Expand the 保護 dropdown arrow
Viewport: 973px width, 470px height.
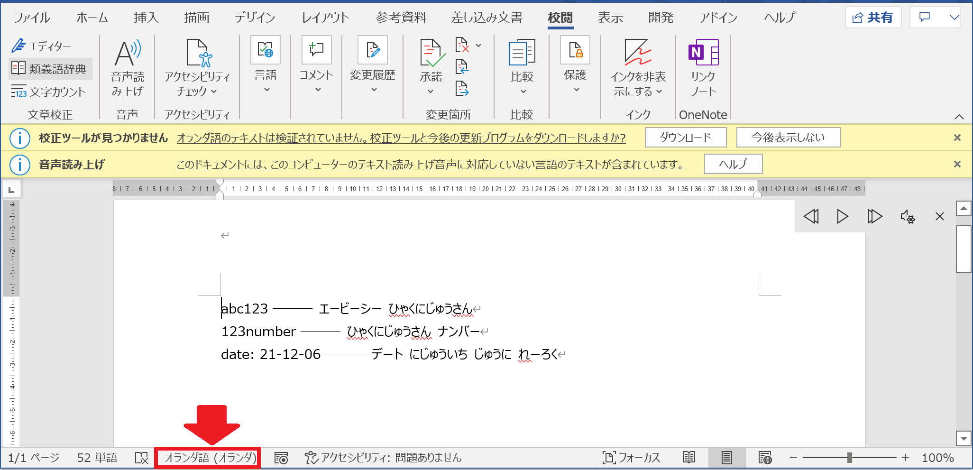coord(576,90)
